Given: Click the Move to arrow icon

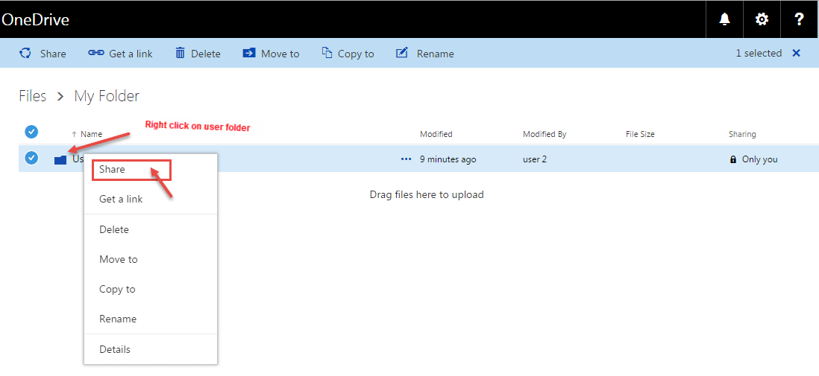Looking at the screenshot, I should pos(249,53).
